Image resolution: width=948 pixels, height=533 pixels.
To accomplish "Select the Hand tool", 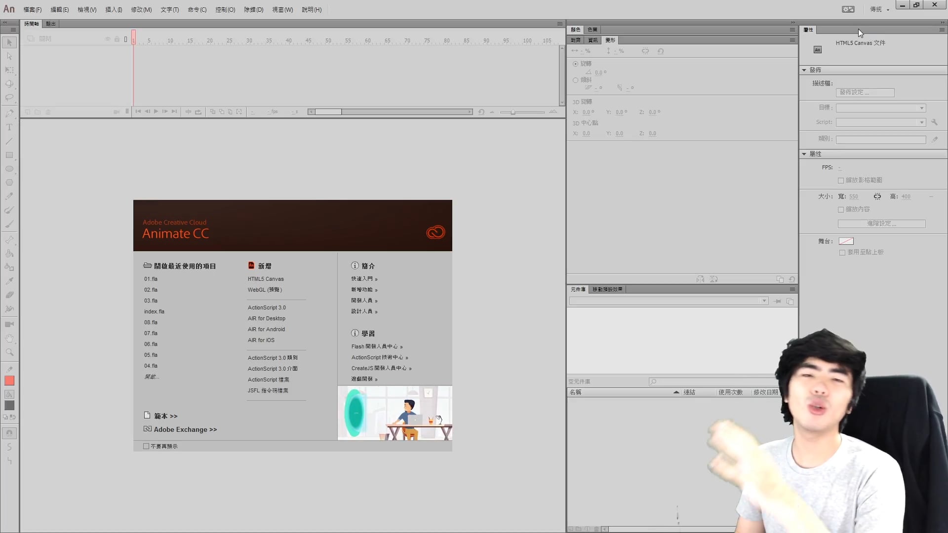I will (x=9, y=339).
